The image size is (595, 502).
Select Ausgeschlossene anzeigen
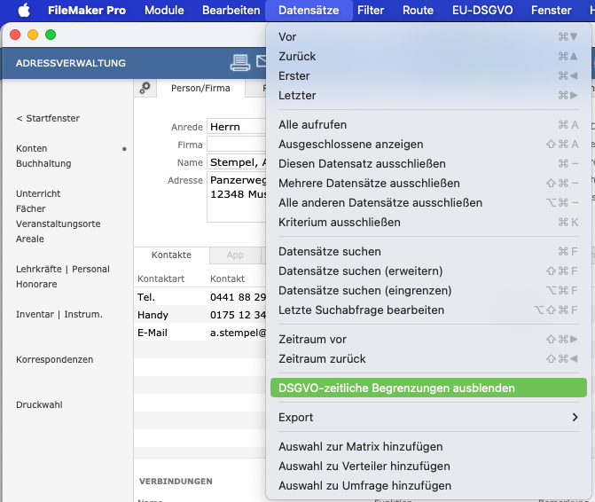[428, 145]
